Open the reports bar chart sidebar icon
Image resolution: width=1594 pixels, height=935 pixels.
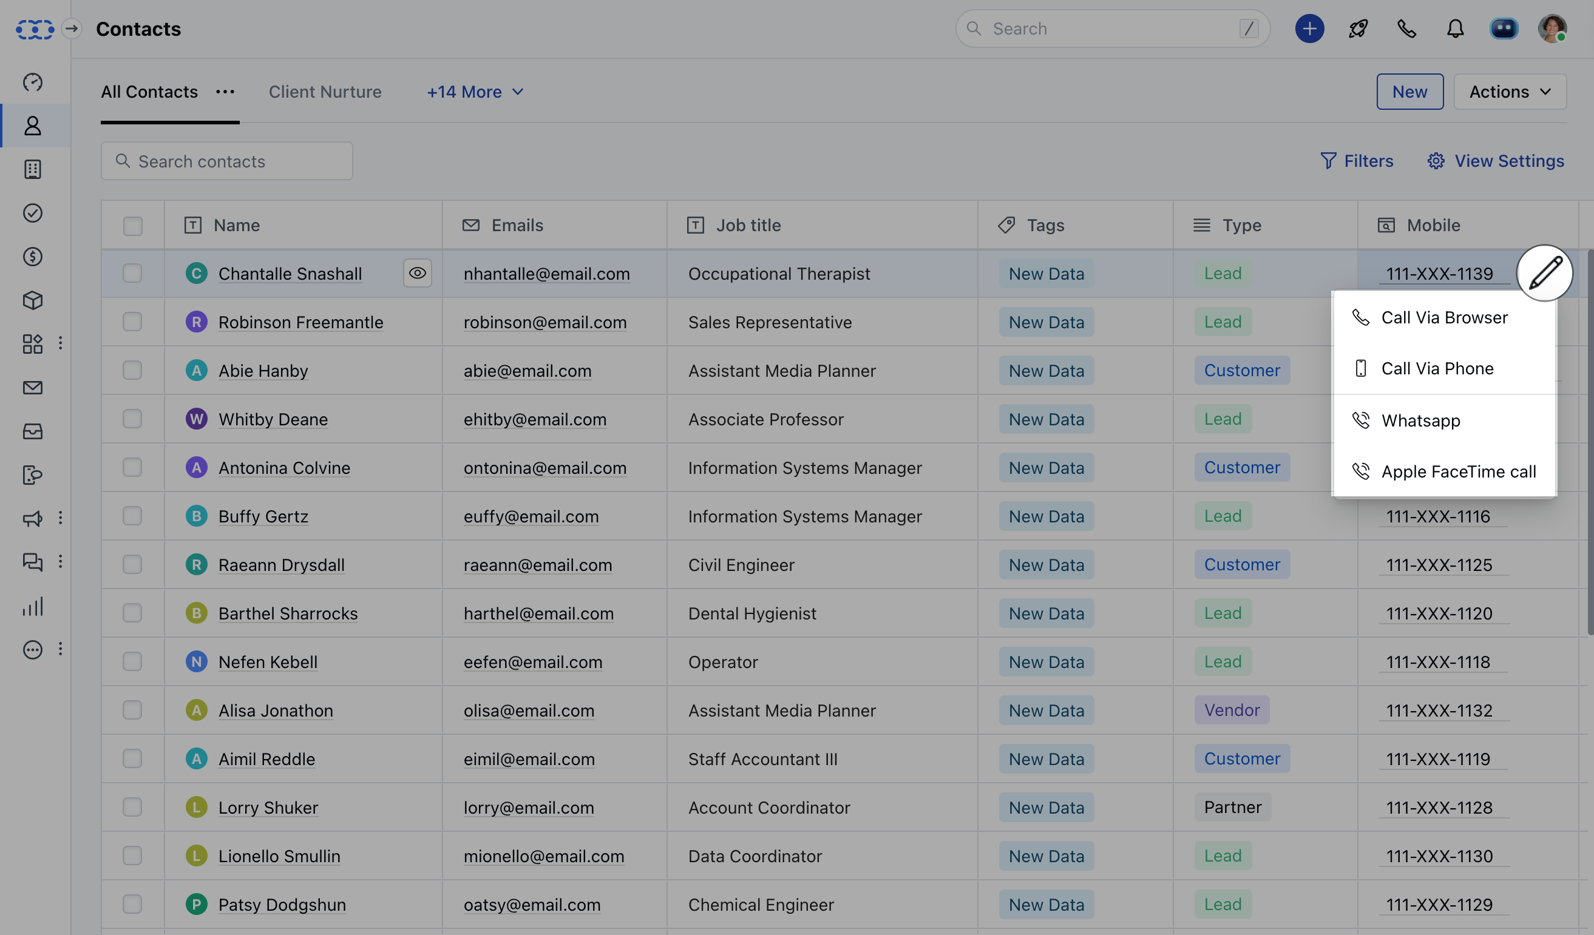pyautogui.click(x=32, y=606)
